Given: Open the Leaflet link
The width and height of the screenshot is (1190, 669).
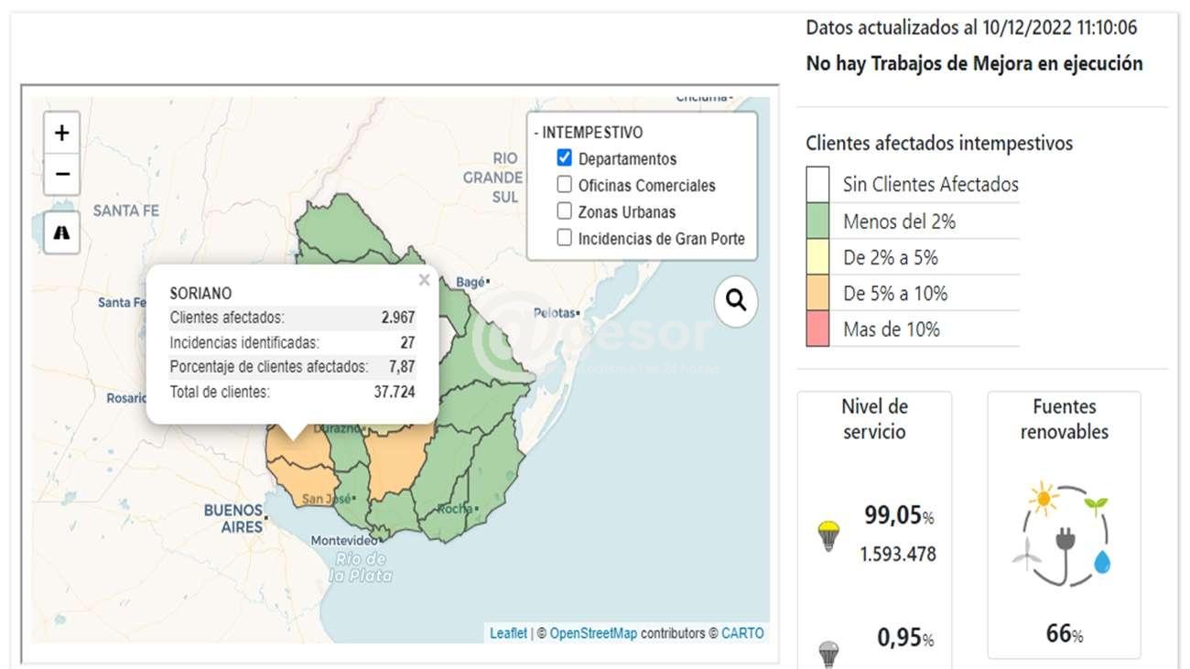Looking at the screenshot, I should click(x=508, y=633).
